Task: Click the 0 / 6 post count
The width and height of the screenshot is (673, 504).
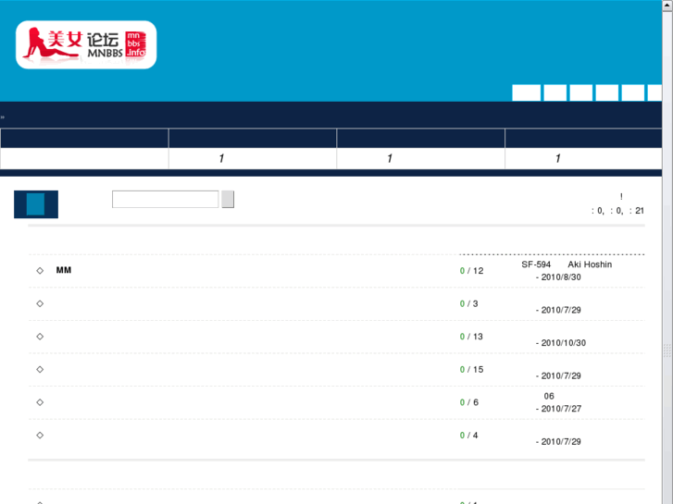Action: click(469, 402)
